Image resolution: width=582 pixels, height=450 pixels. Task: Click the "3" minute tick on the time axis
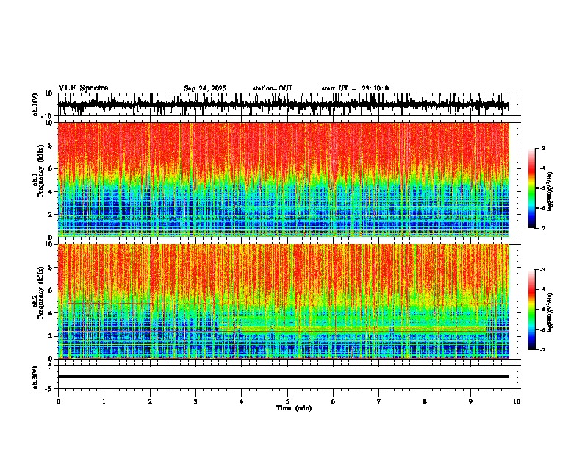pos(195,401)
